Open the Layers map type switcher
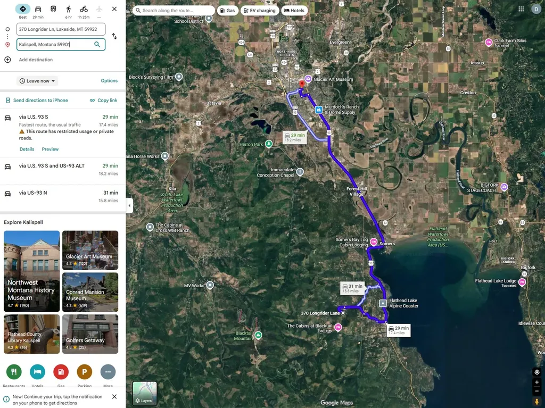This screenshot has height=408, width=545. click(145, 394)
